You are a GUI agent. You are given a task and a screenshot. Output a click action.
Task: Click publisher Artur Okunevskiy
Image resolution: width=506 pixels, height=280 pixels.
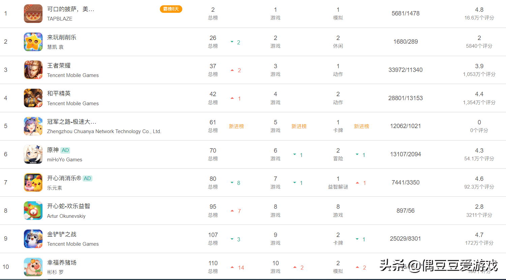[x=66, y=216]
